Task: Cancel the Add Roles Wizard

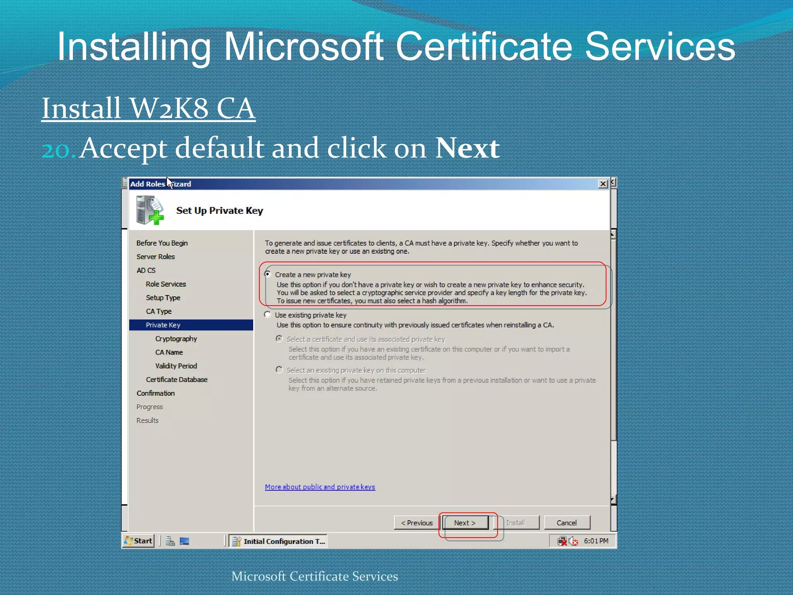Action: tap(567, 523)
